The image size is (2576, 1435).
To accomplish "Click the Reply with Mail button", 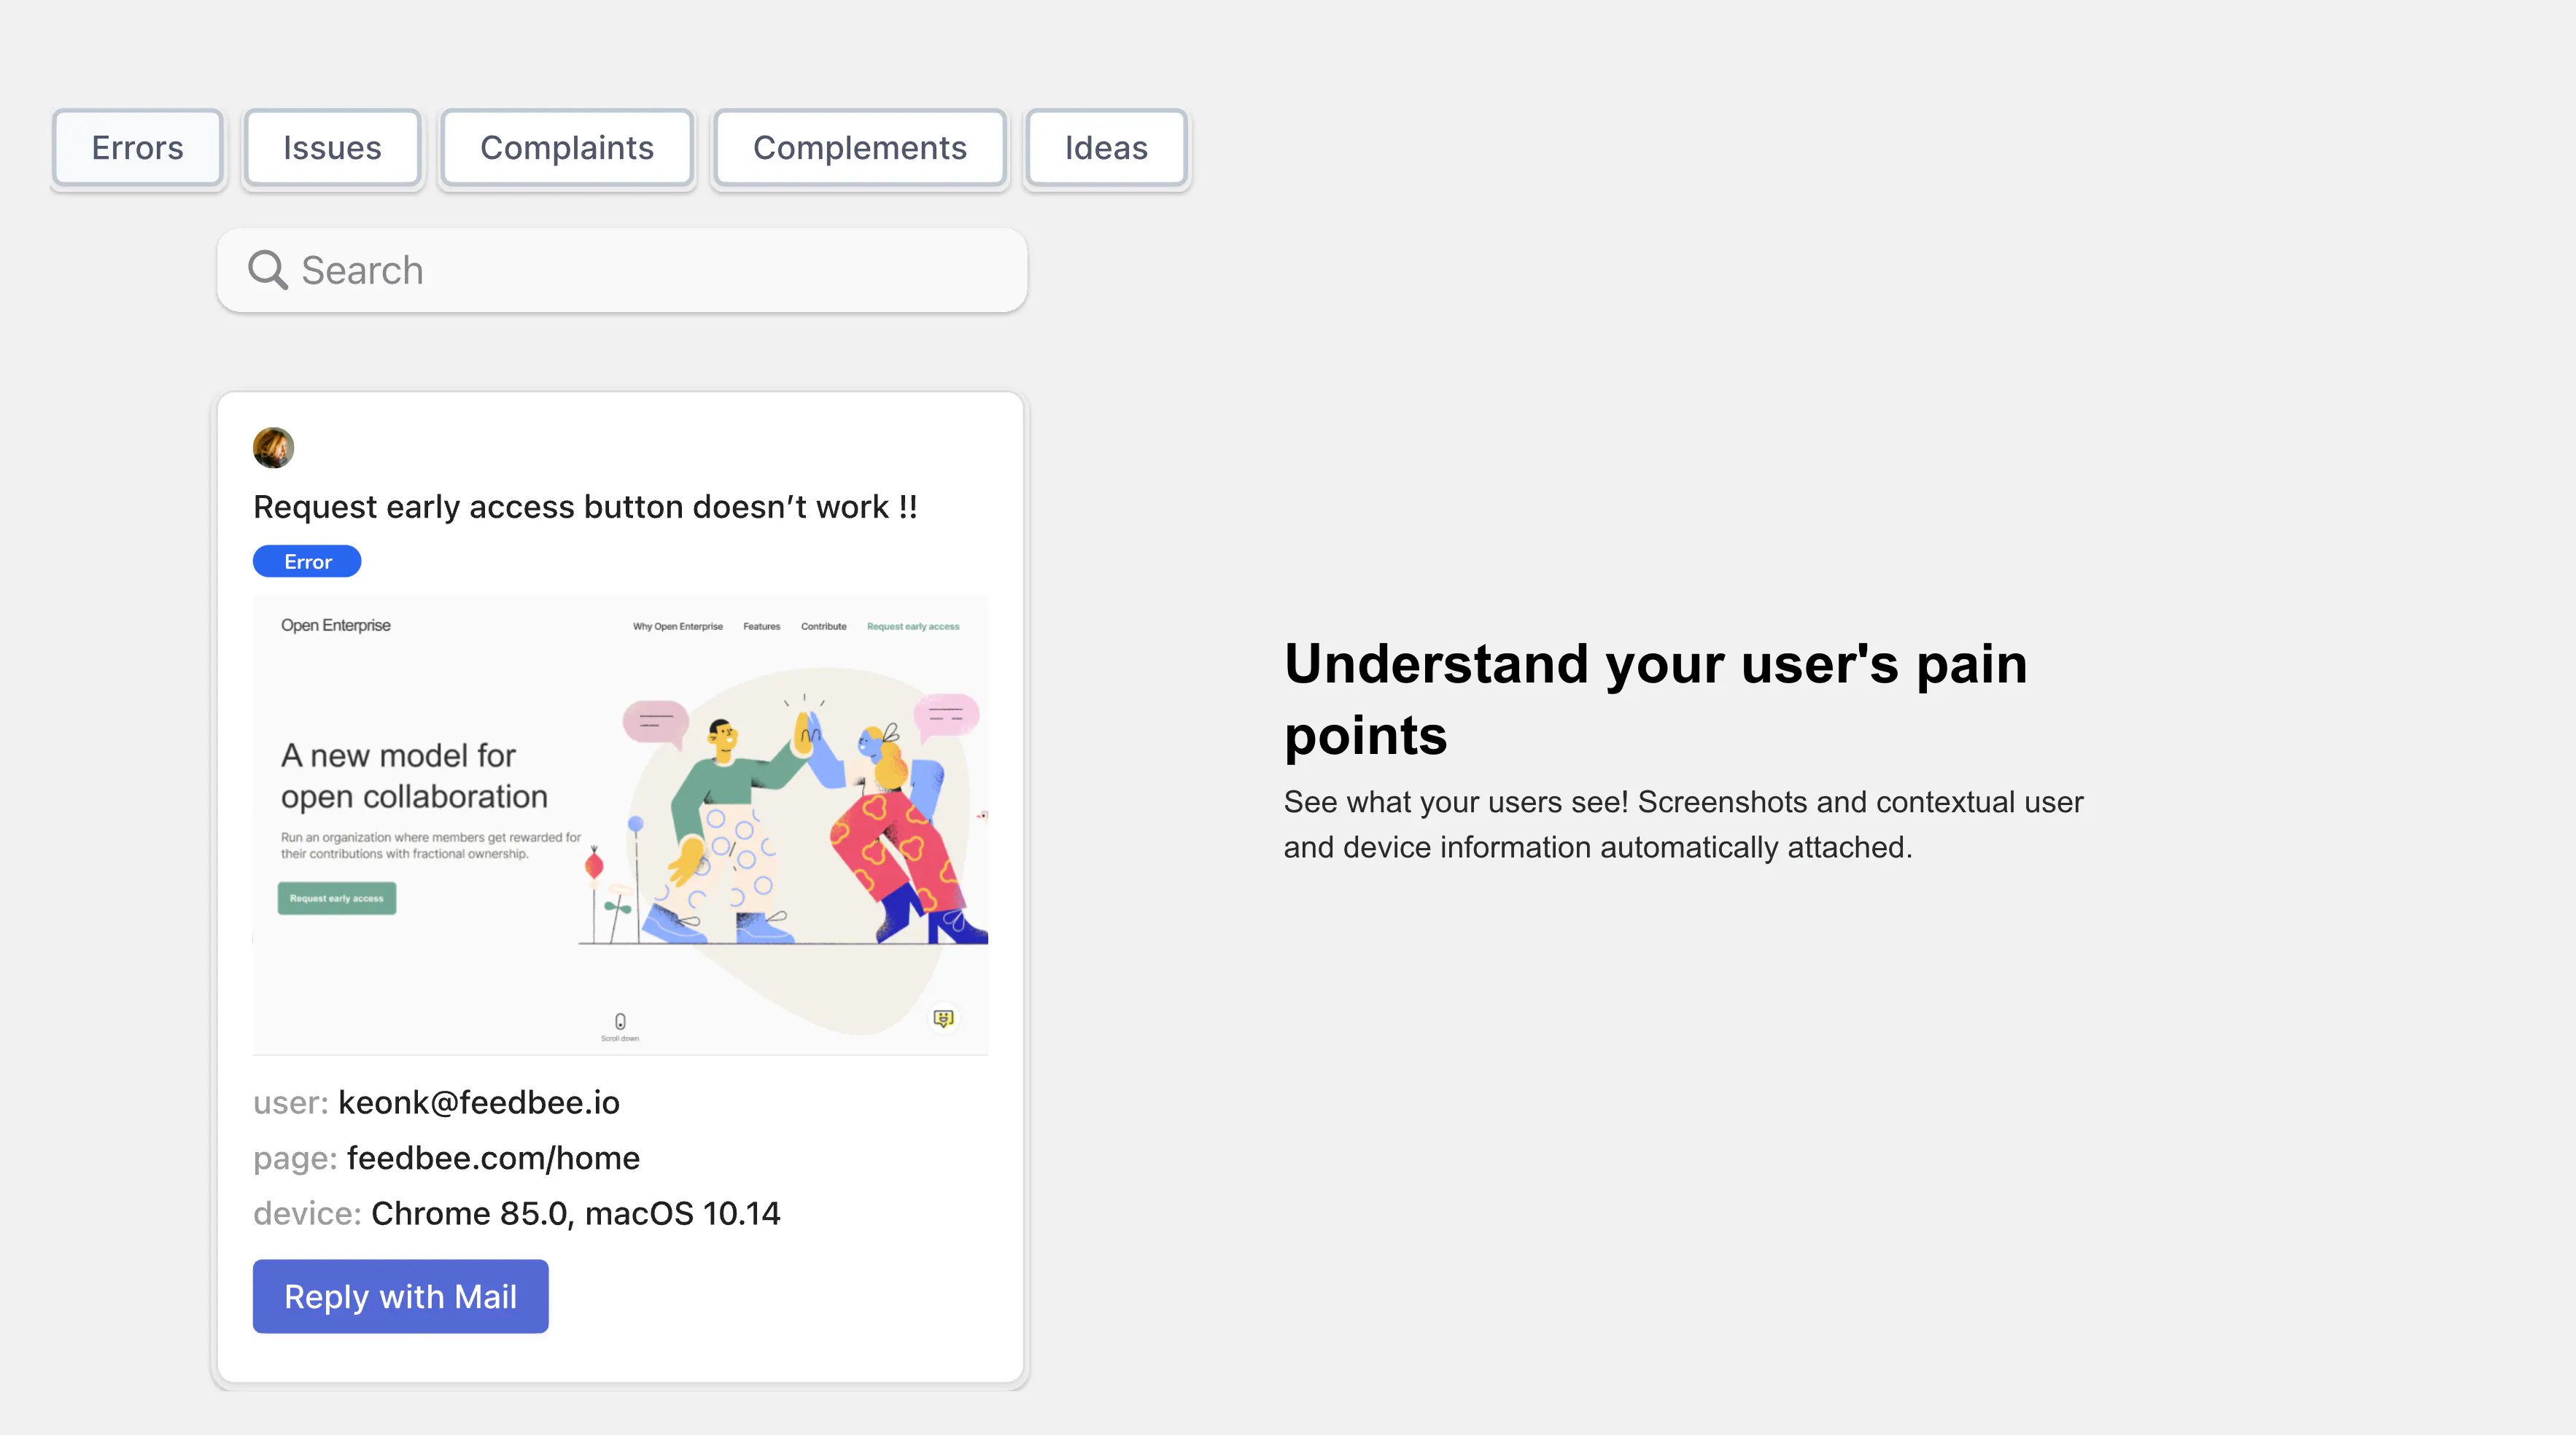I will pos(400,1296).
